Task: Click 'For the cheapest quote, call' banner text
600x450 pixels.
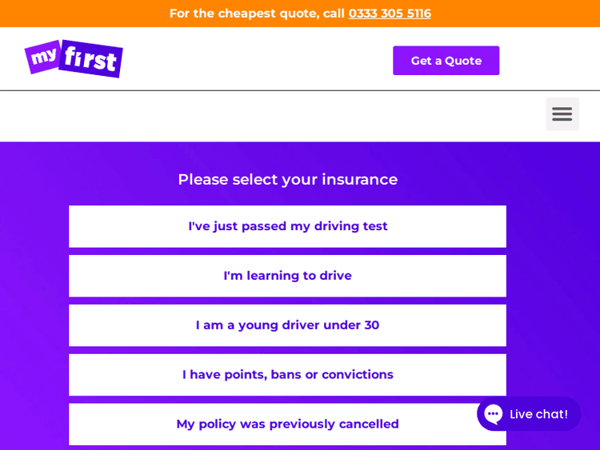Action: click(x=257, y=14)
